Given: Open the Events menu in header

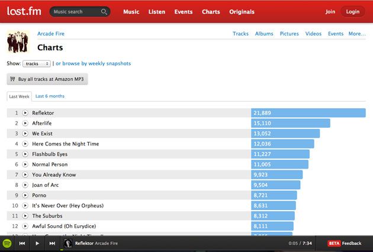Looking at the screenshot, I should coord(183,12).
